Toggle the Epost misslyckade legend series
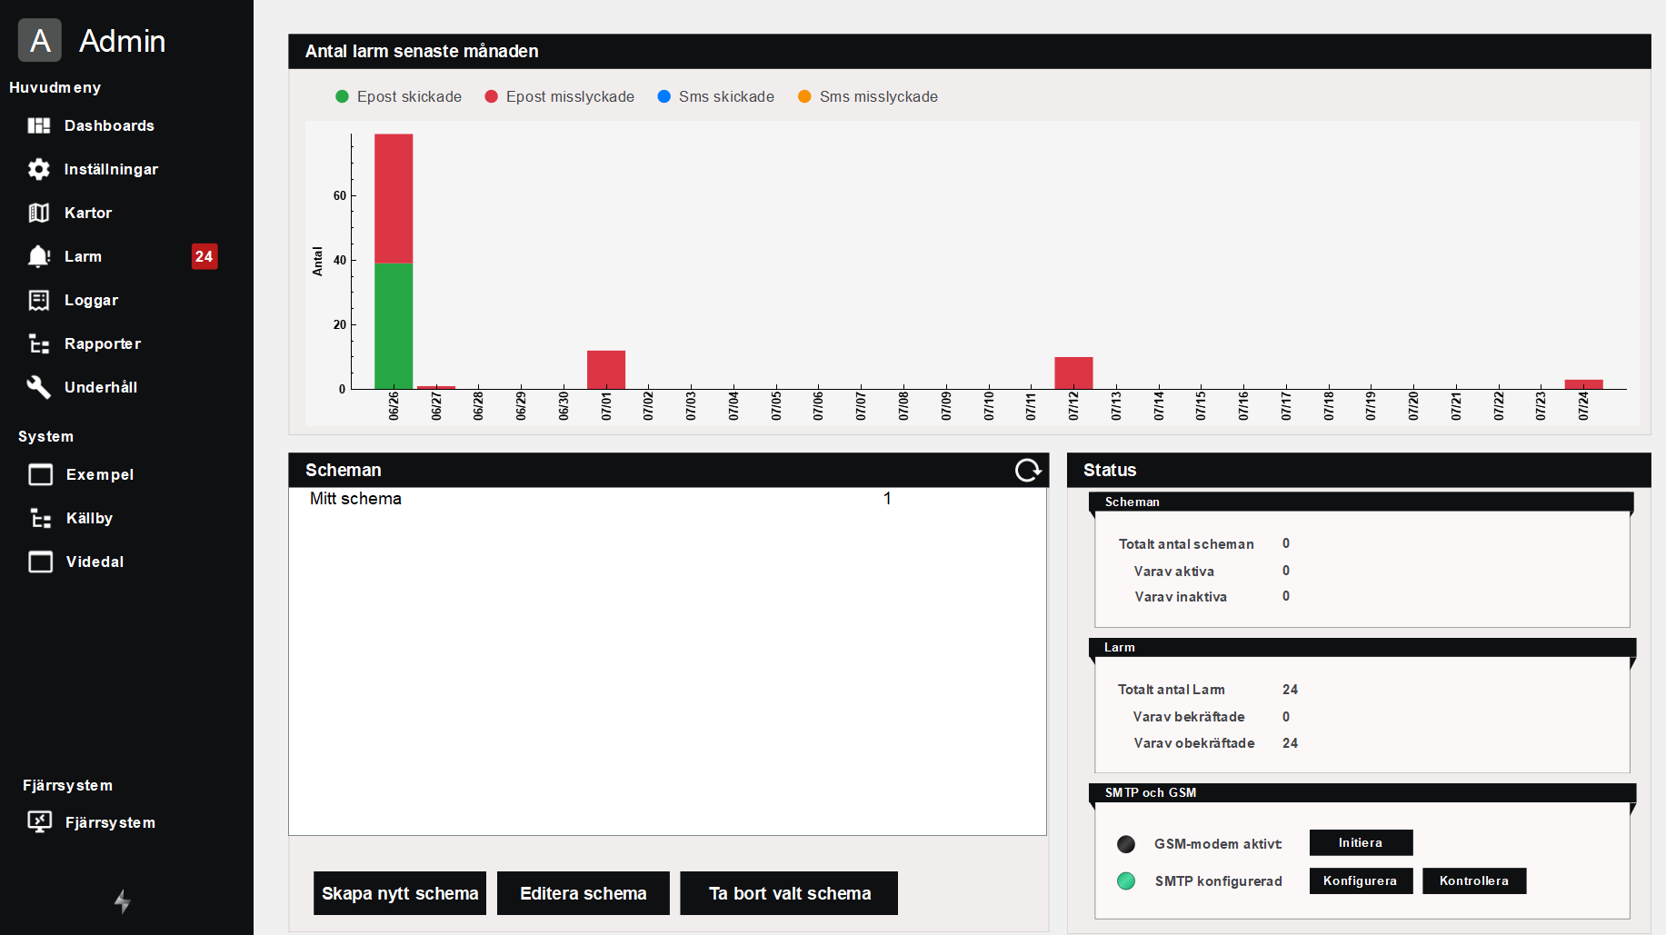Image resolution: width=1666 pixels, height=935 pixels. coord(559,96)
